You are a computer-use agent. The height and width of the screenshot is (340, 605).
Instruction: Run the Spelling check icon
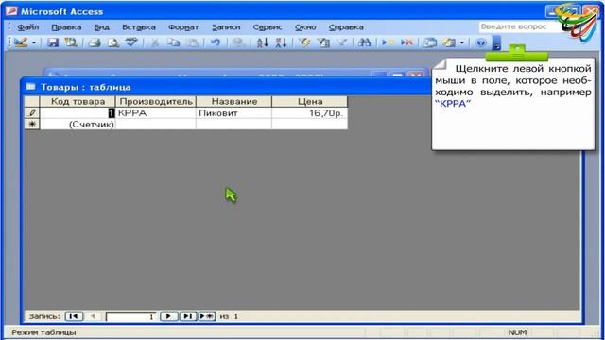131,42
